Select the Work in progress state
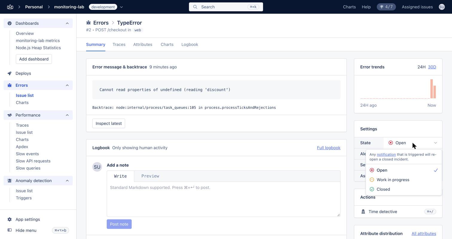This screenshot has height=239, width=452. pyautogui.click(x=404, y=180)
